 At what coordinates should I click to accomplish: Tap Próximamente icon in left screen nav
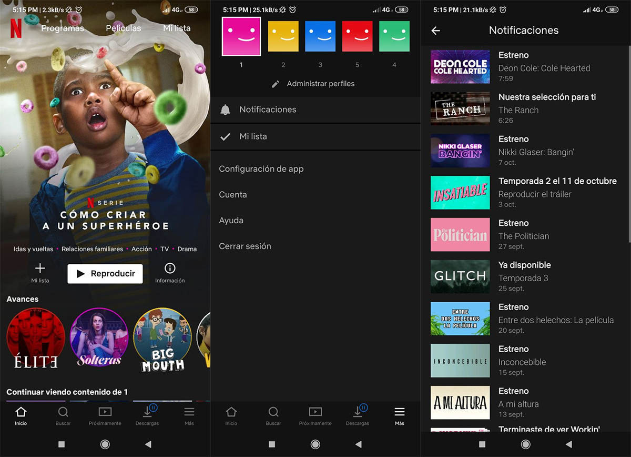pos(105,416)
